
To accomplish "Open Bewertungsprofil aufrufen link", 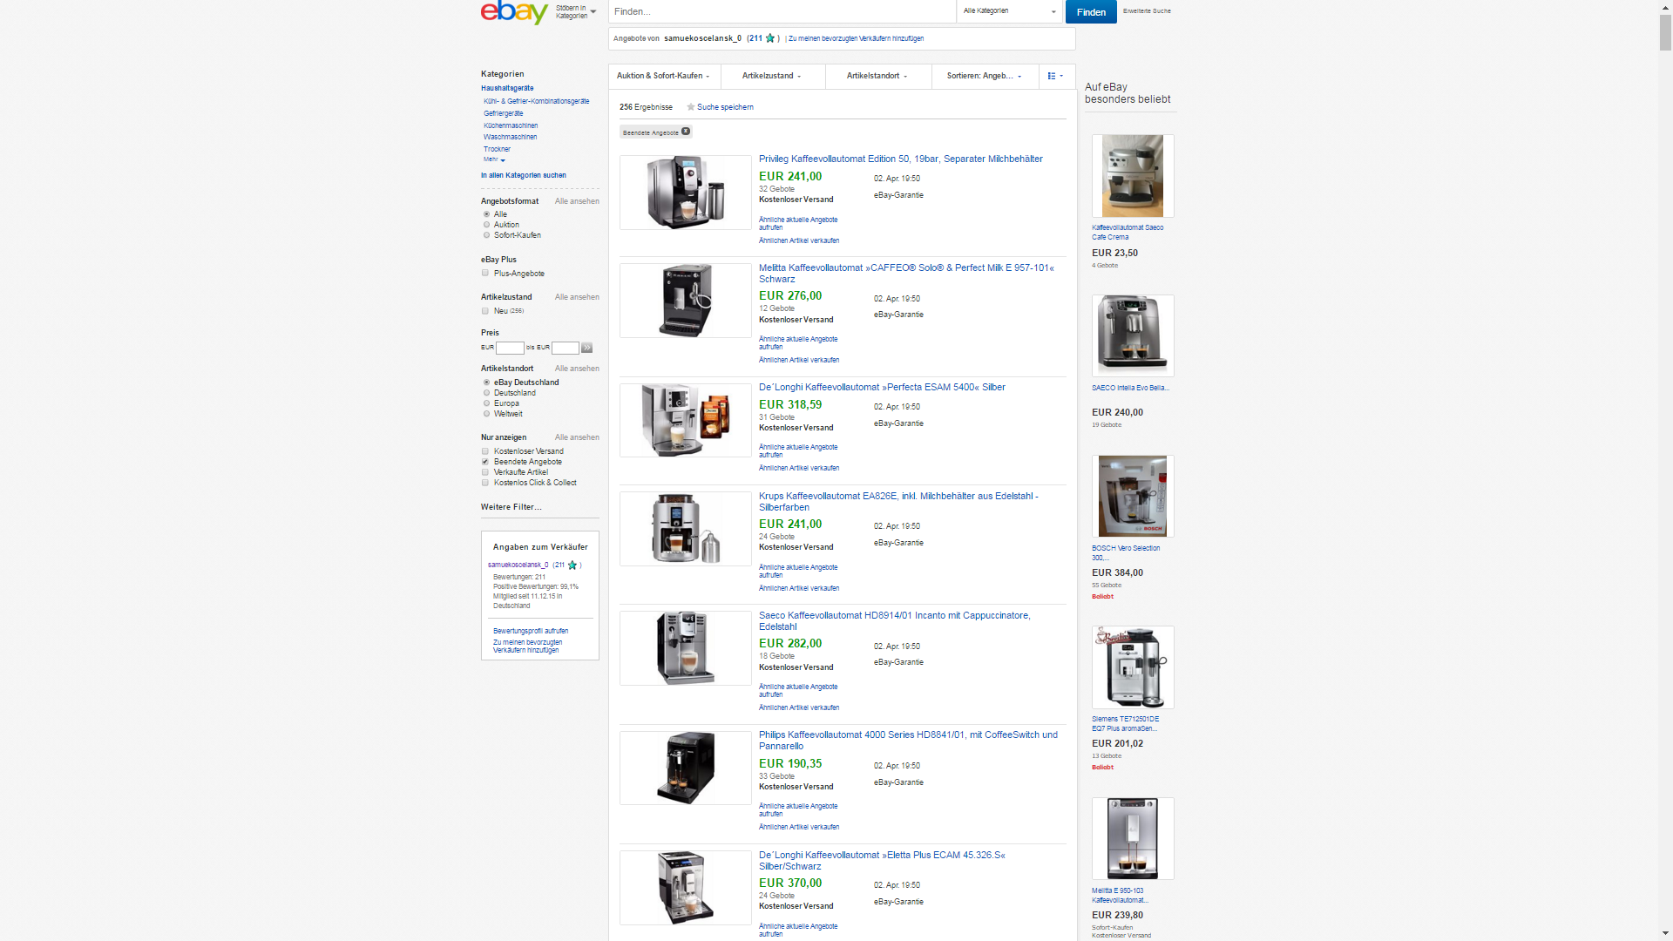I will coord(531,631).
